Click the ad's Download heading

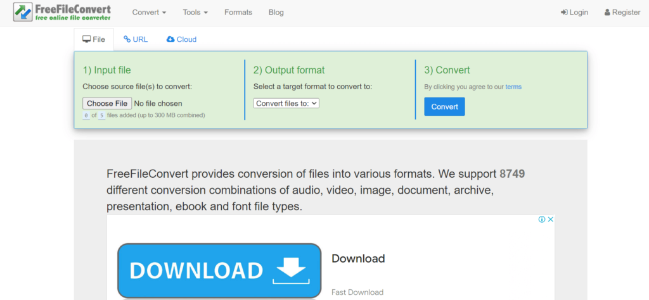(358, 259)
